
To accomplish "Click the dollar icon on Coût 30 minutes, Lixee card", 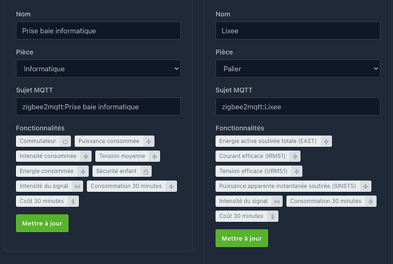I will tap(272, 217).
